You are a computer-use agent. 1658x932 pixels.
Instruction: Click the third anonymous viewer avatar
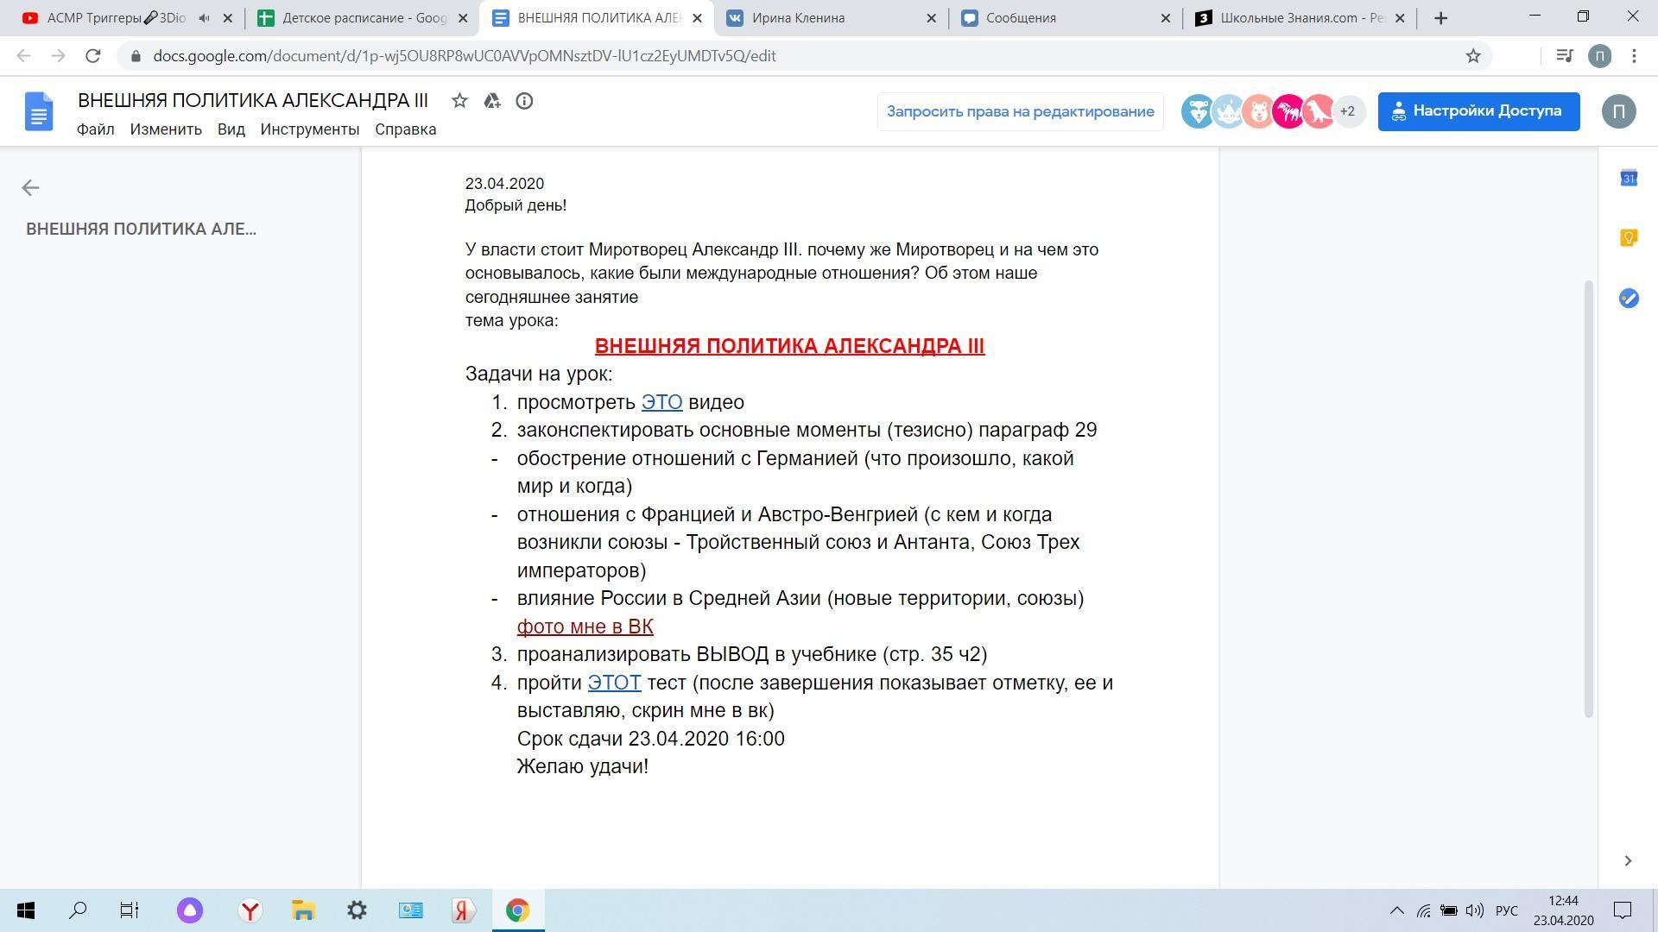pyautogui.click(x=1258, y=111)
